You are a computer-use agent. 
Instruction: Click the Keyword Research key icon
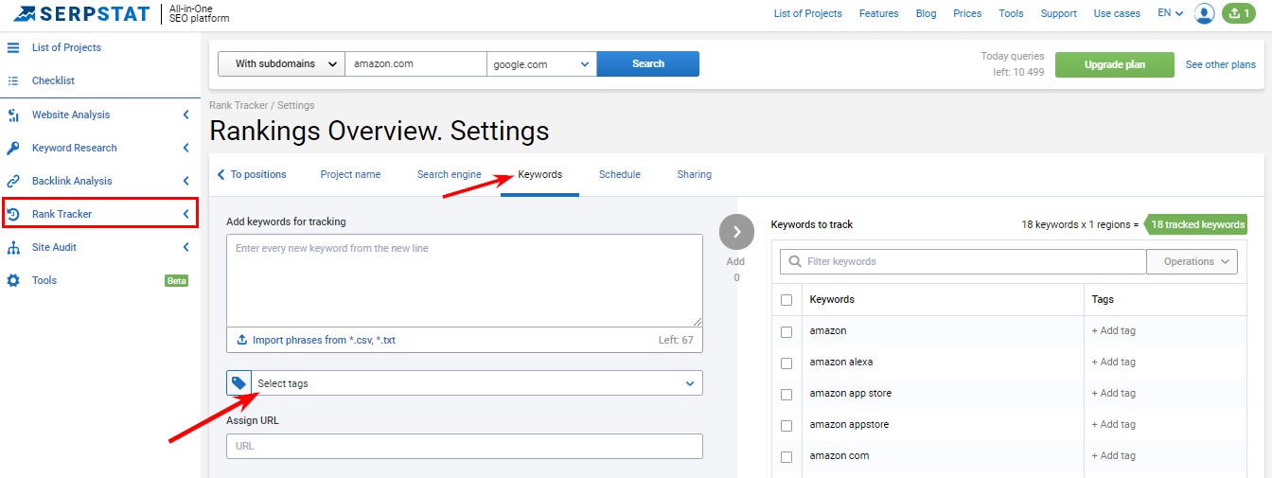pyautogui.click(x=13, y=148)
